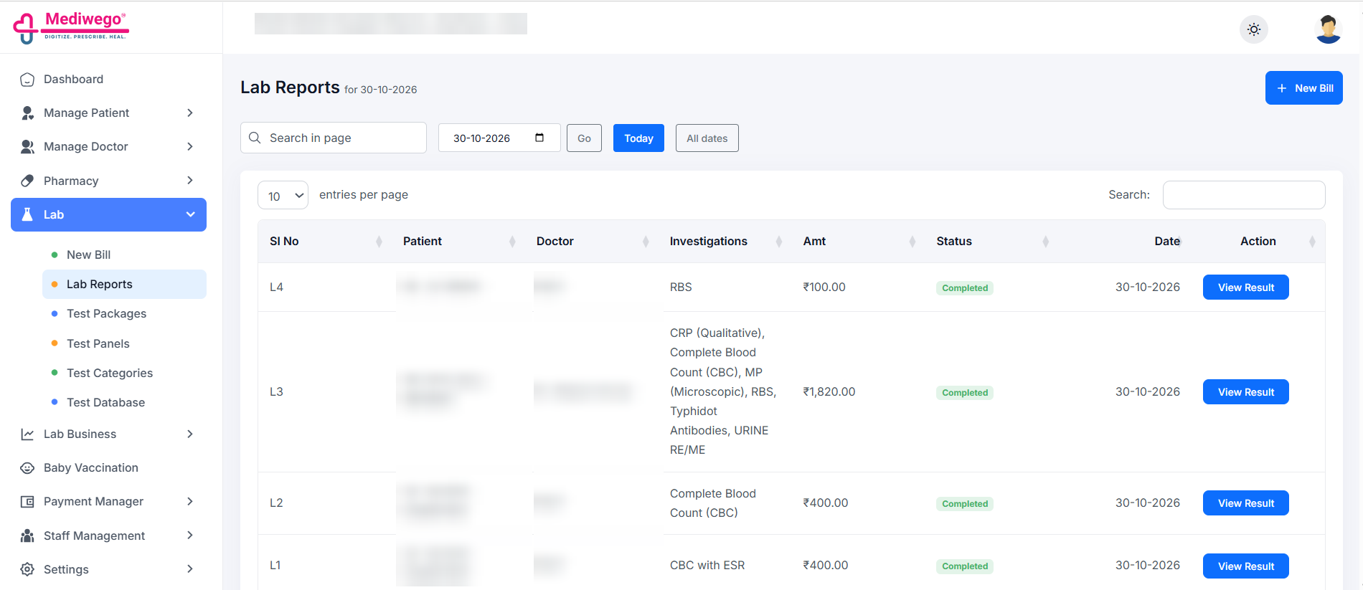Open the calendar picker icon in date field

(539, 138)
